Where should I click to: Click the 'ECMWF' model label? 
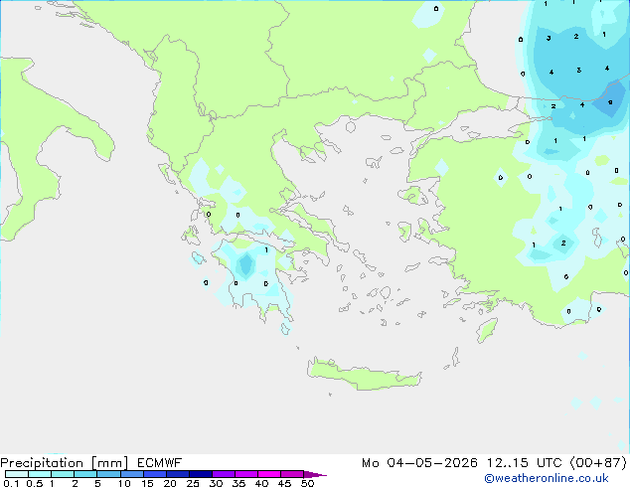click(x=160, y=463)
